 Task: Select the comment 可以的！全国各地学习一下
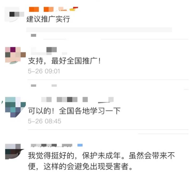pyautogui.click(x=74, y=111)
